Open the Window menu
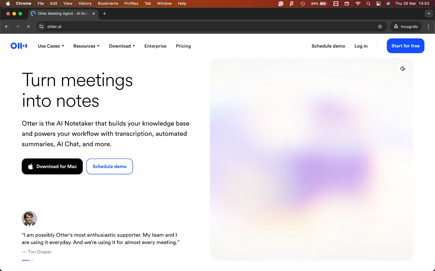Screen dimensions: 435x271 164,4
